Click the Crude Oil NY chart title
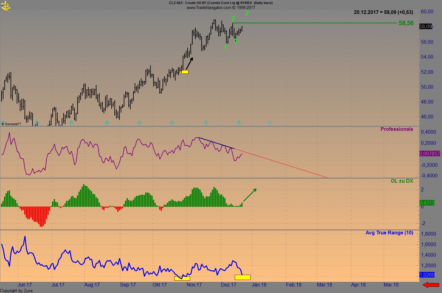 coord(221,3)
